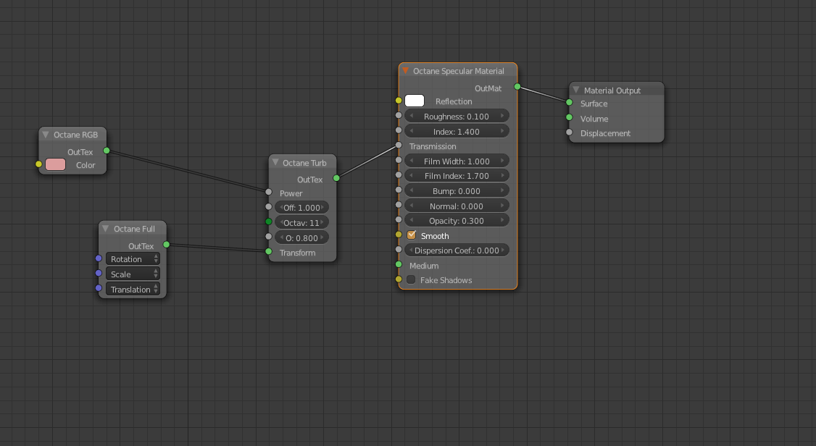Click the Roughness 0.100 slider field
Screen dimensions: 816x446
[457, 116]
